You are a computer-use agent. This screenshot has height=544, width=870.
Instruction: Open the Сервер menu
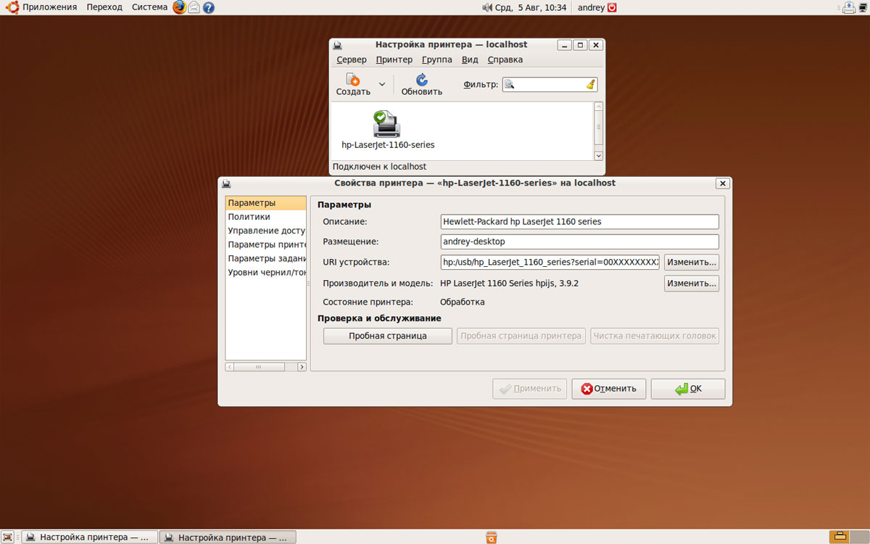pyautogui.click(x=352, y=59)
